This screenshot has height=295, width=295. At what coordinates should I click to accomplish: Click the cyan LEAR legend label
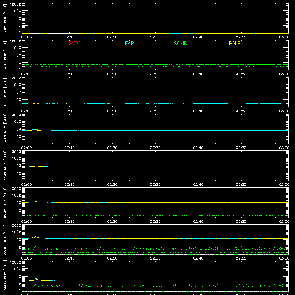click(128, 43)
